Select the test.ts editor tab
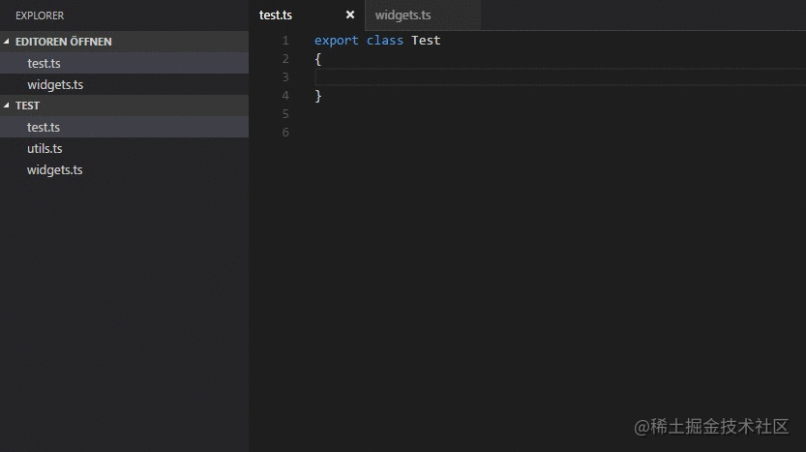Screen dimensions: 806x452 (x=276, y=15)
